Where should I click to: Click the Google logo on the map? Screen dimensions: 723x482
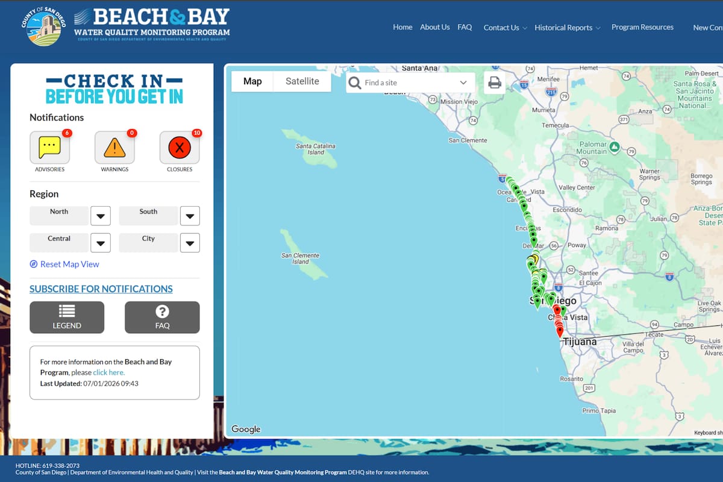point(246,429)
